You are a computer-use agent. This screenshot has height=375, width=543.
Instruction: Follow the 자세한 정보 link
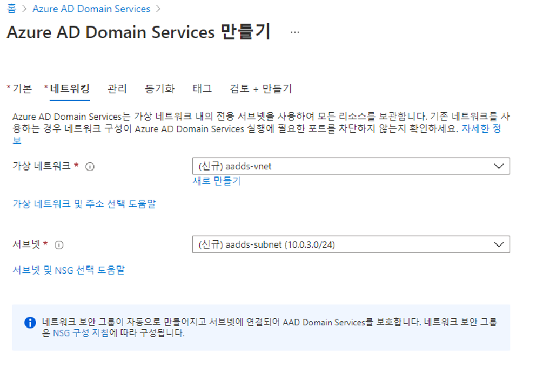click(481, 128)
